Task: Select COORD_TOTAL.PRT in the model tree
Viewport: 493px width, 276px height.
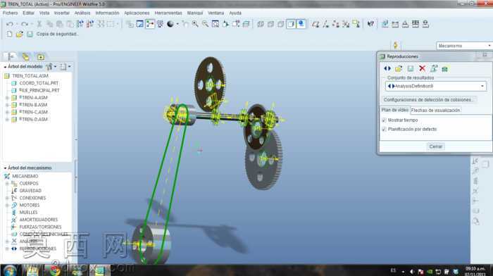Action: [x=39, y=83]
